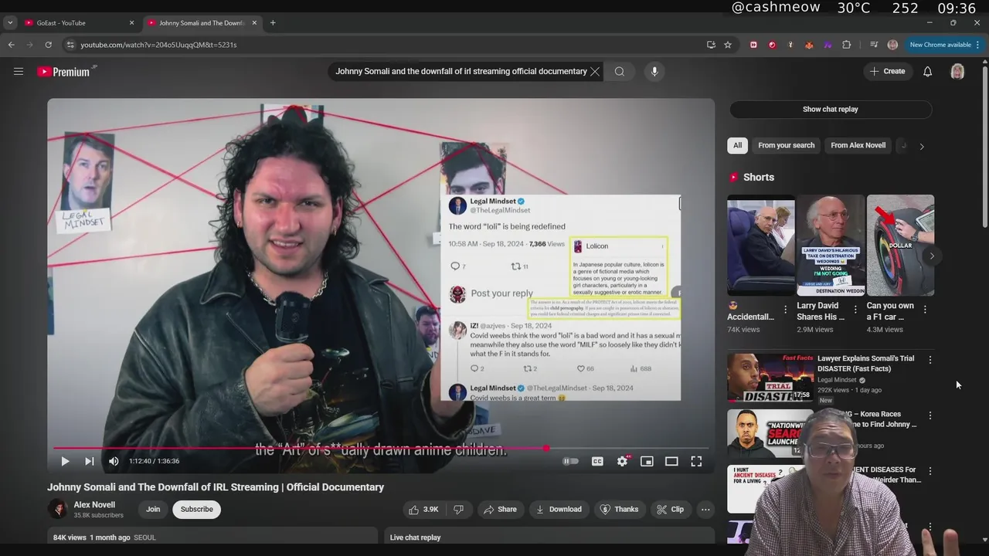The height and width of the screenshot is (556, 989).
Task: Open options for Lawyer Explains Somali's Trial
Action: (x=930, y=360)
